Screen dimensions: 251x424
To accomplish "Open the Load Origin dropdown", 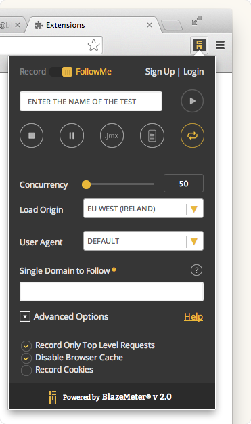I will coord(143,209).
